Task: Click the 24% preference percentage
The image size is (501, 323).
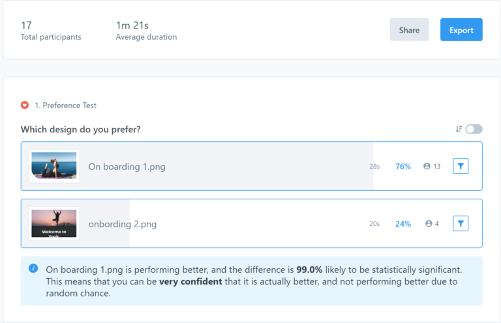Action: tap(403, 223)
